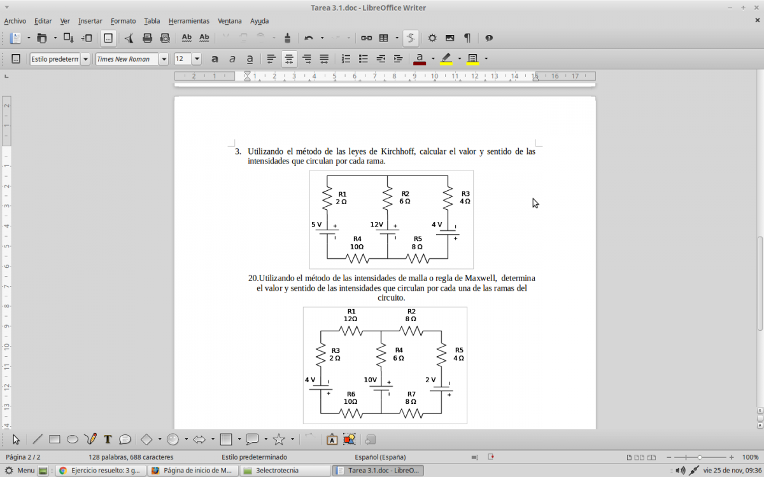The image size is (764, 477).
Task: Open the paragraph style dropdown arrow
Action: click(85, 59)
